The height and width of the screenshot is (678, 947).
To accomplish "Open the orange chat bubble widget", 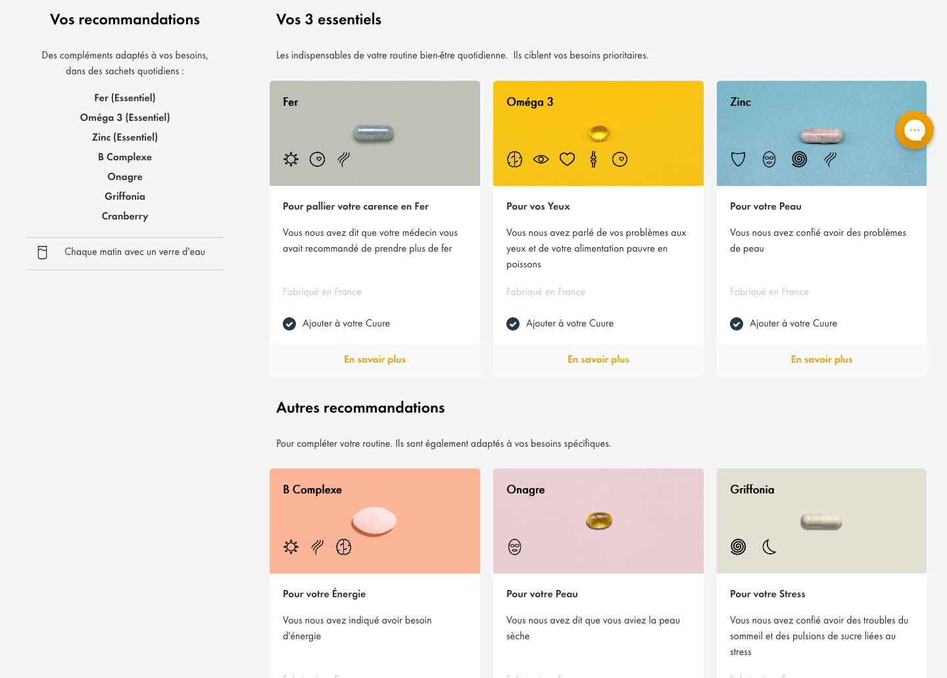I will [914, 130].
